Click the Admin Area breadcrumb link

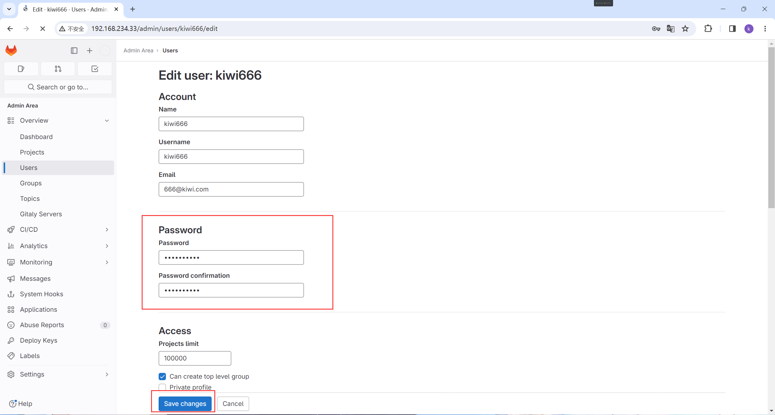click(138, 51)
